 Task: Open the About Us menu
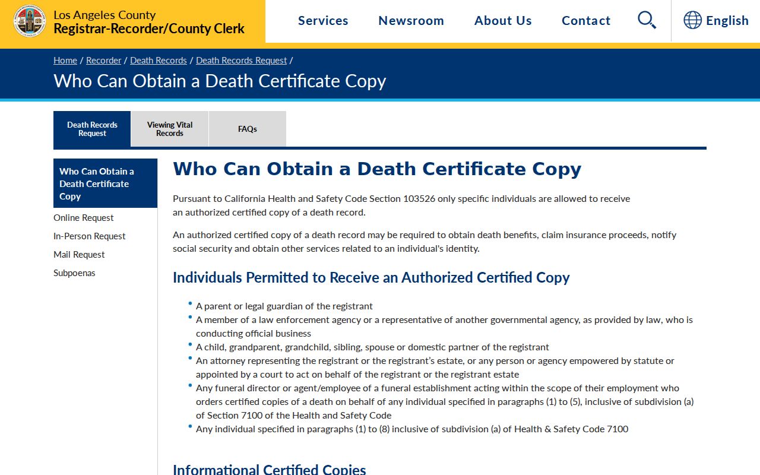503,21
